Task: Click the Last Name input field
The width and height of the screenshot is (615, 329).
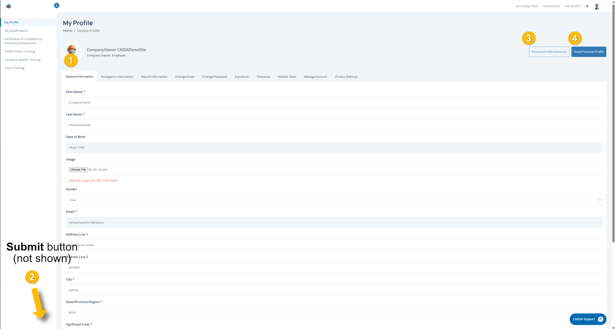Action: click(334, 125)
